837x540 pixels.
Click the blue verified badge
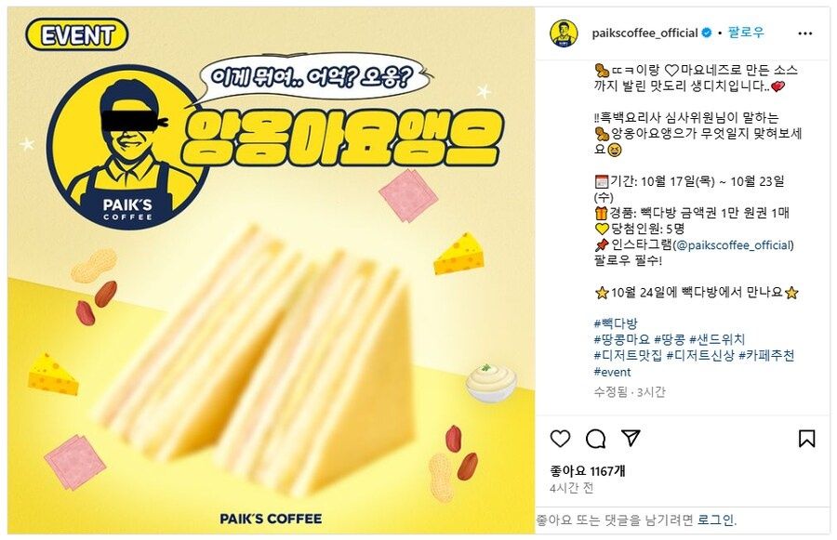tap(706, 33)
